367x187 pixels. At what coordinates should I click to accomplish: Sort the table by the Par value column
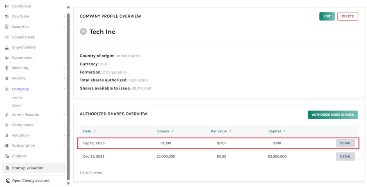tap(230, 131)
